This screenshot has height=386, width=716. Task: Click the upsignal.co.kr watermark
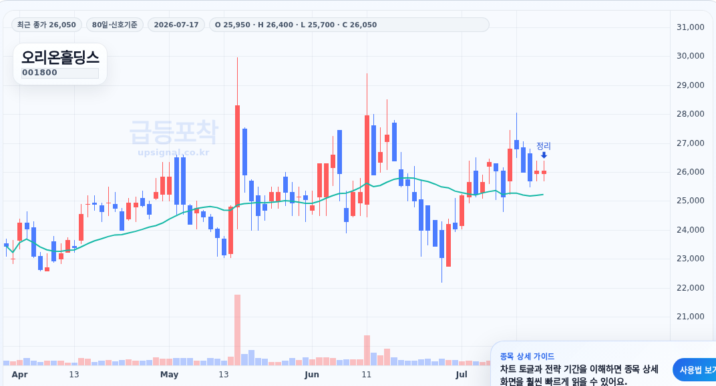pyautogui.click(x=174, y=152)
